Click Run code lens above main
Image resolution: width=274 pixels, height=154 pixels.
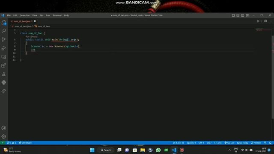coord(28,37)
